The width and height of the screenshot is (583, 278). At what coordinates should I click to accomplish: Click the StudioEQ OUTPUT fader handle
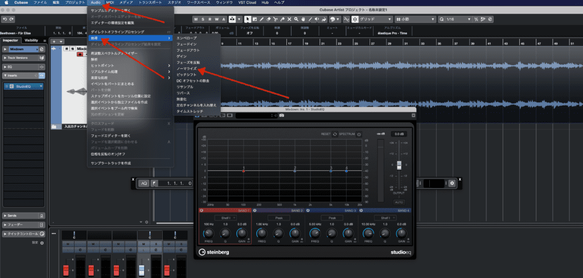click(399, 165)
